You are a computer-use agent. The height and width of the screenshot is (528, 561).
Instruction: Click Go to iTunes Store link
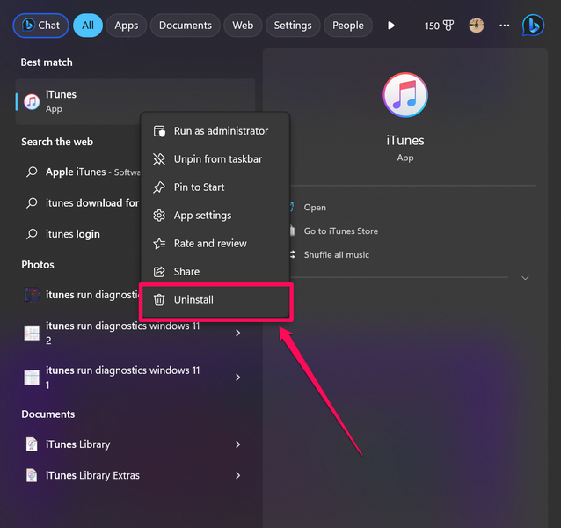tap(340, 231)
